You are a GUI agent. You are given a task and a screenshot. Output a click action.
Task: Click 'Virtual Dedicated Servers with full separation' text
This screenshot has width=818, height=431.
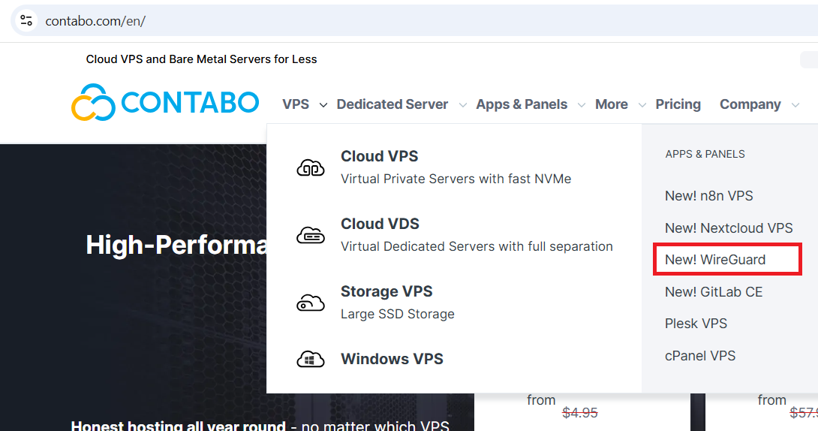(x=477, y=246)
